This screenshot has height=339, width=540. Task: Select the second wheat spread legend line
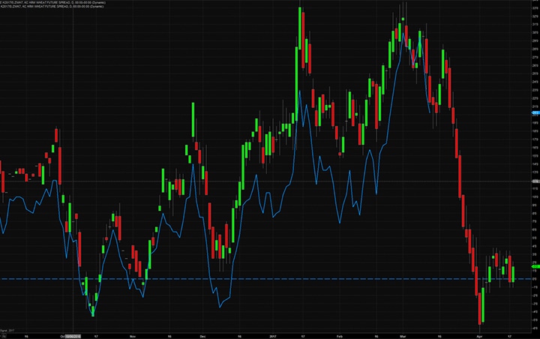[x=51, y=7]
